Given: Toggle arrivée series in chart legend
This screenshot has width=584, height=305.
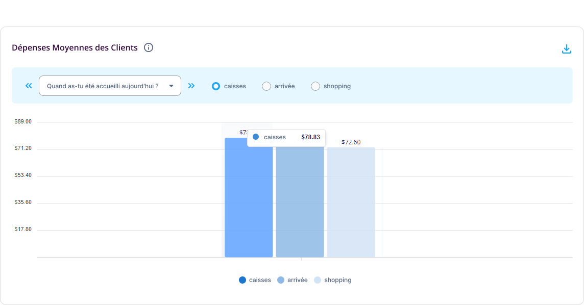Looking at the screenshot, I should (293, 280).
